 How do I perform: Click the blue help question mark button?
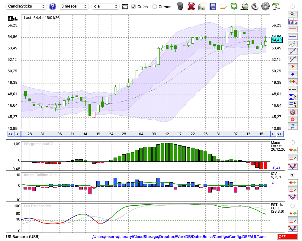click(x=53, y=6)
